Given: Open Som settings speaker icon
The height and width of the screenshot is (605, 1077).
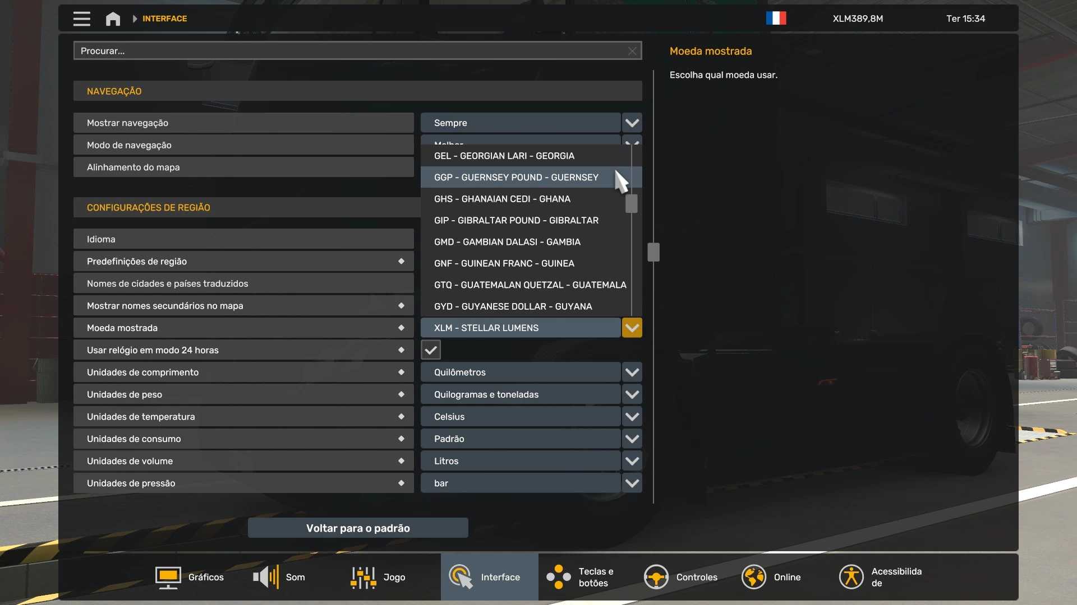Looking at the screenshot, I should coord(266,577).
